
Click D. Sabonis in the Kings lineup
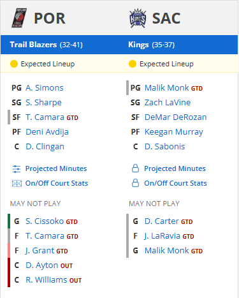click(165, 147)
